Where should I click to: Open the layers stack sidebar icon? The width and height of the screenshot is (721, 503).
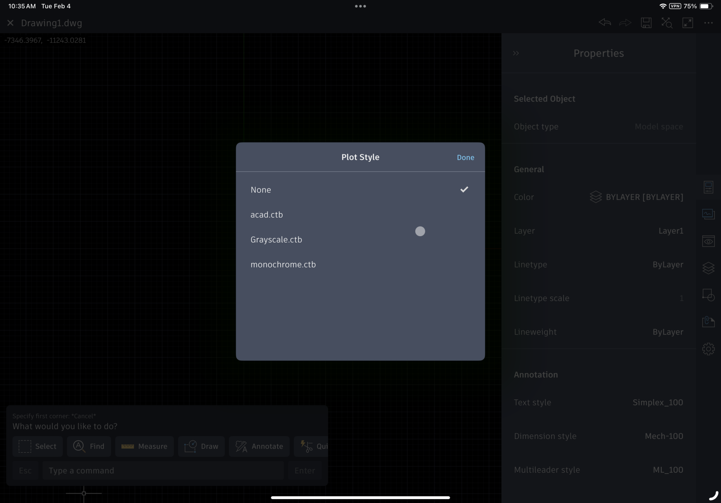(x=708, y=268)
